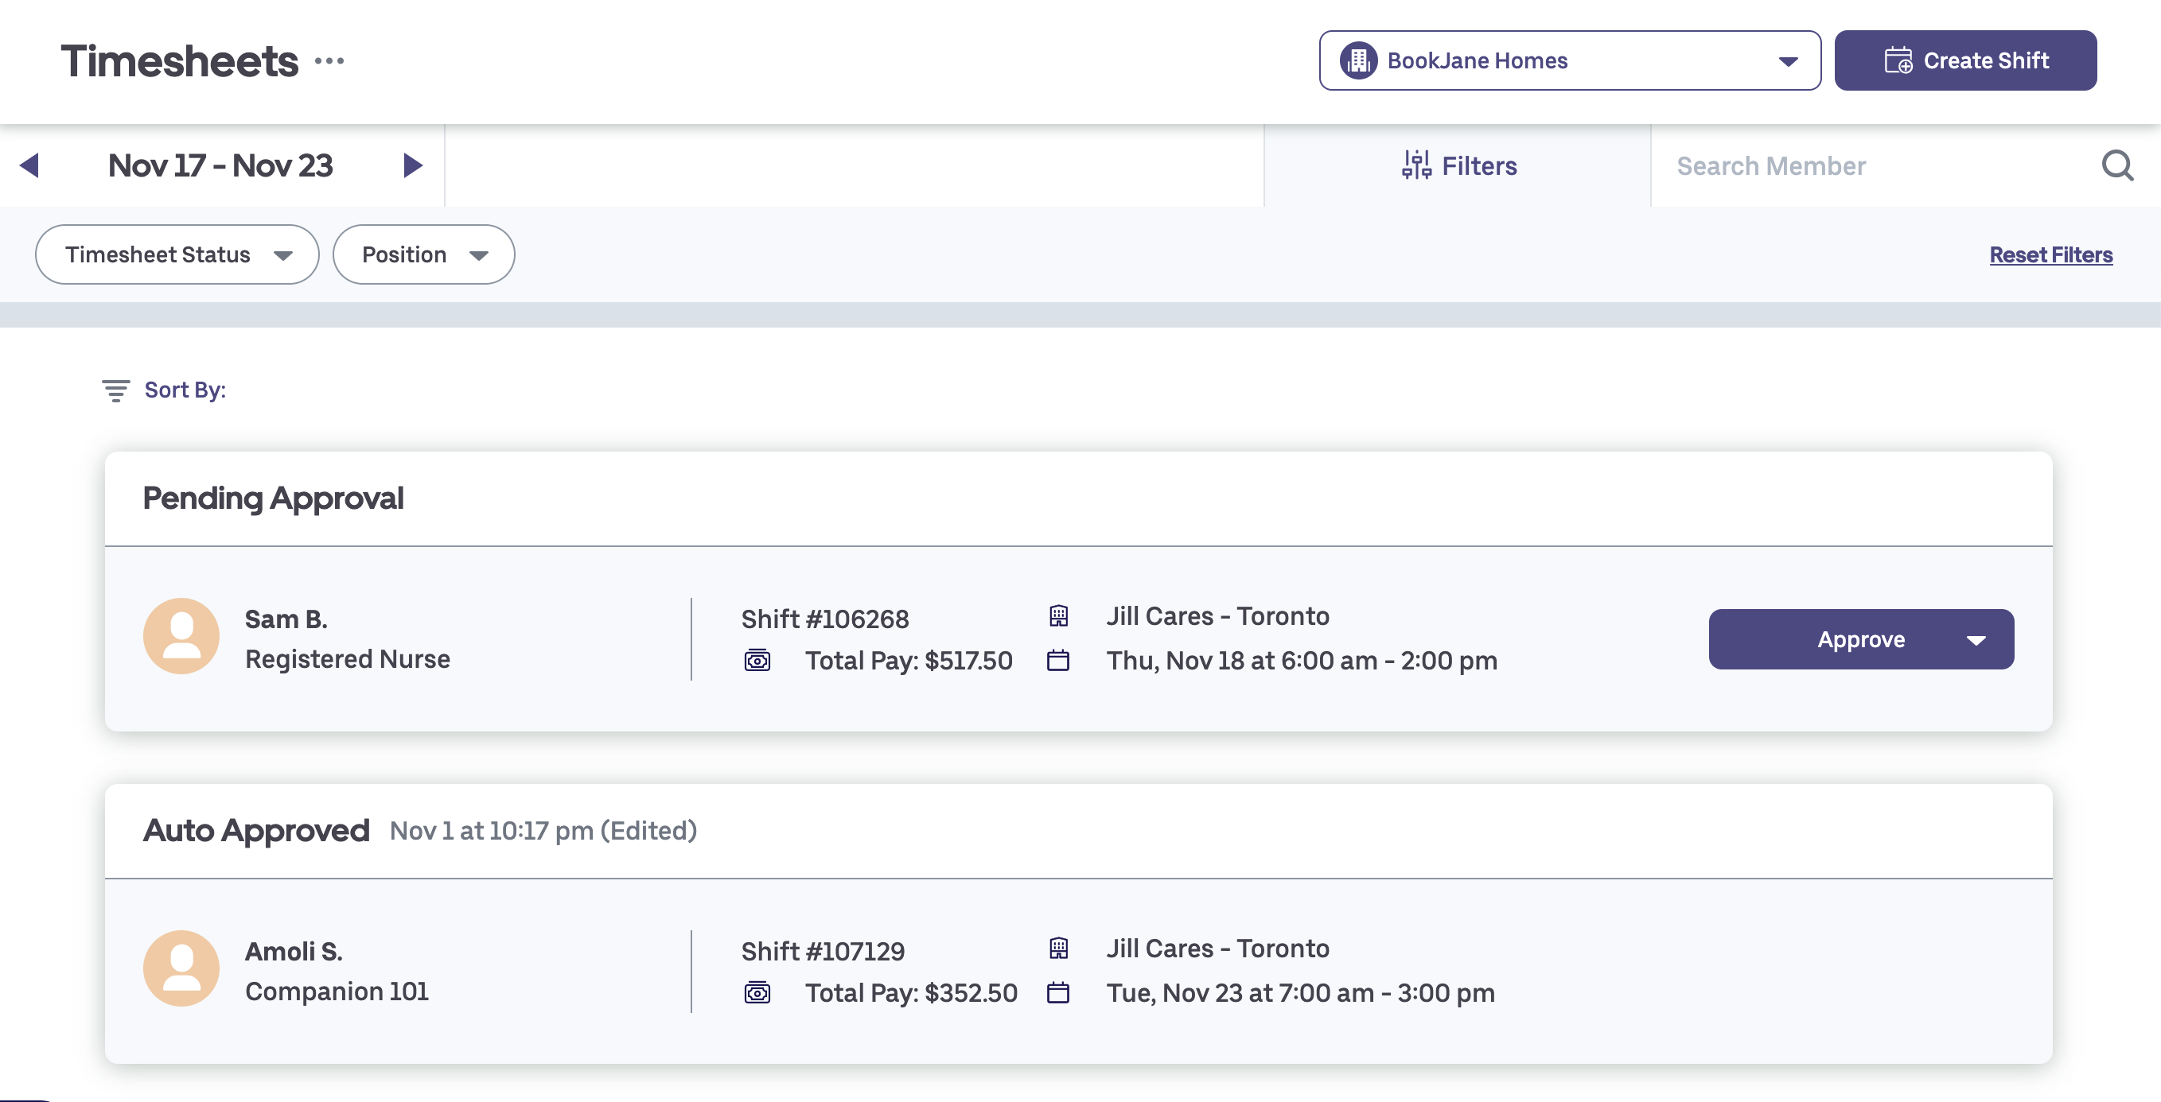Viewport: 2161px width, 1102px height.
Task: Go to the previous week with left arrow
Action: (29, 165)
